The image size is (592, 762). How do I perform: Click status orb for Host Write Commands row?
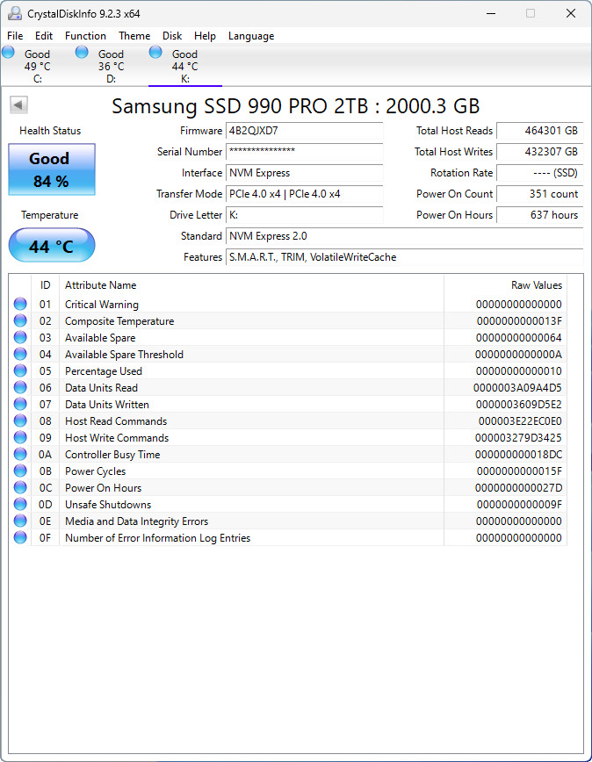click(20, 437)
